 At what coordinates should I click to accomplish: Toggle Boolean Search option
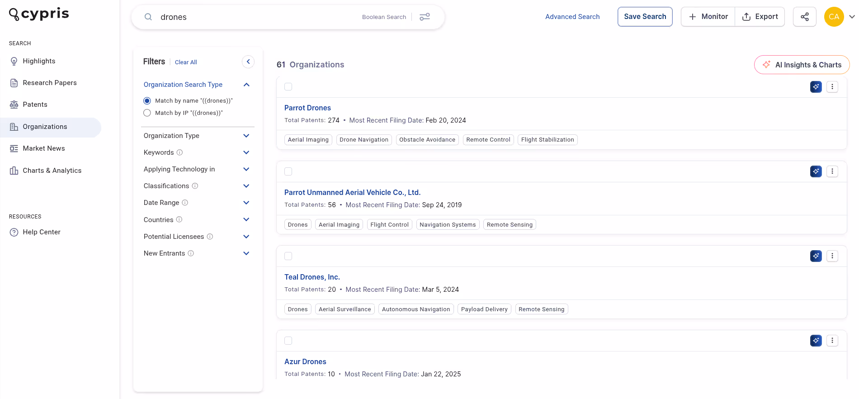[x=384, y=17]
